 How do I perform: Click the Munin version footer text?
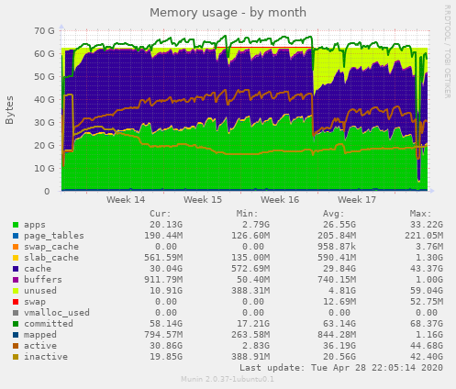228,380
